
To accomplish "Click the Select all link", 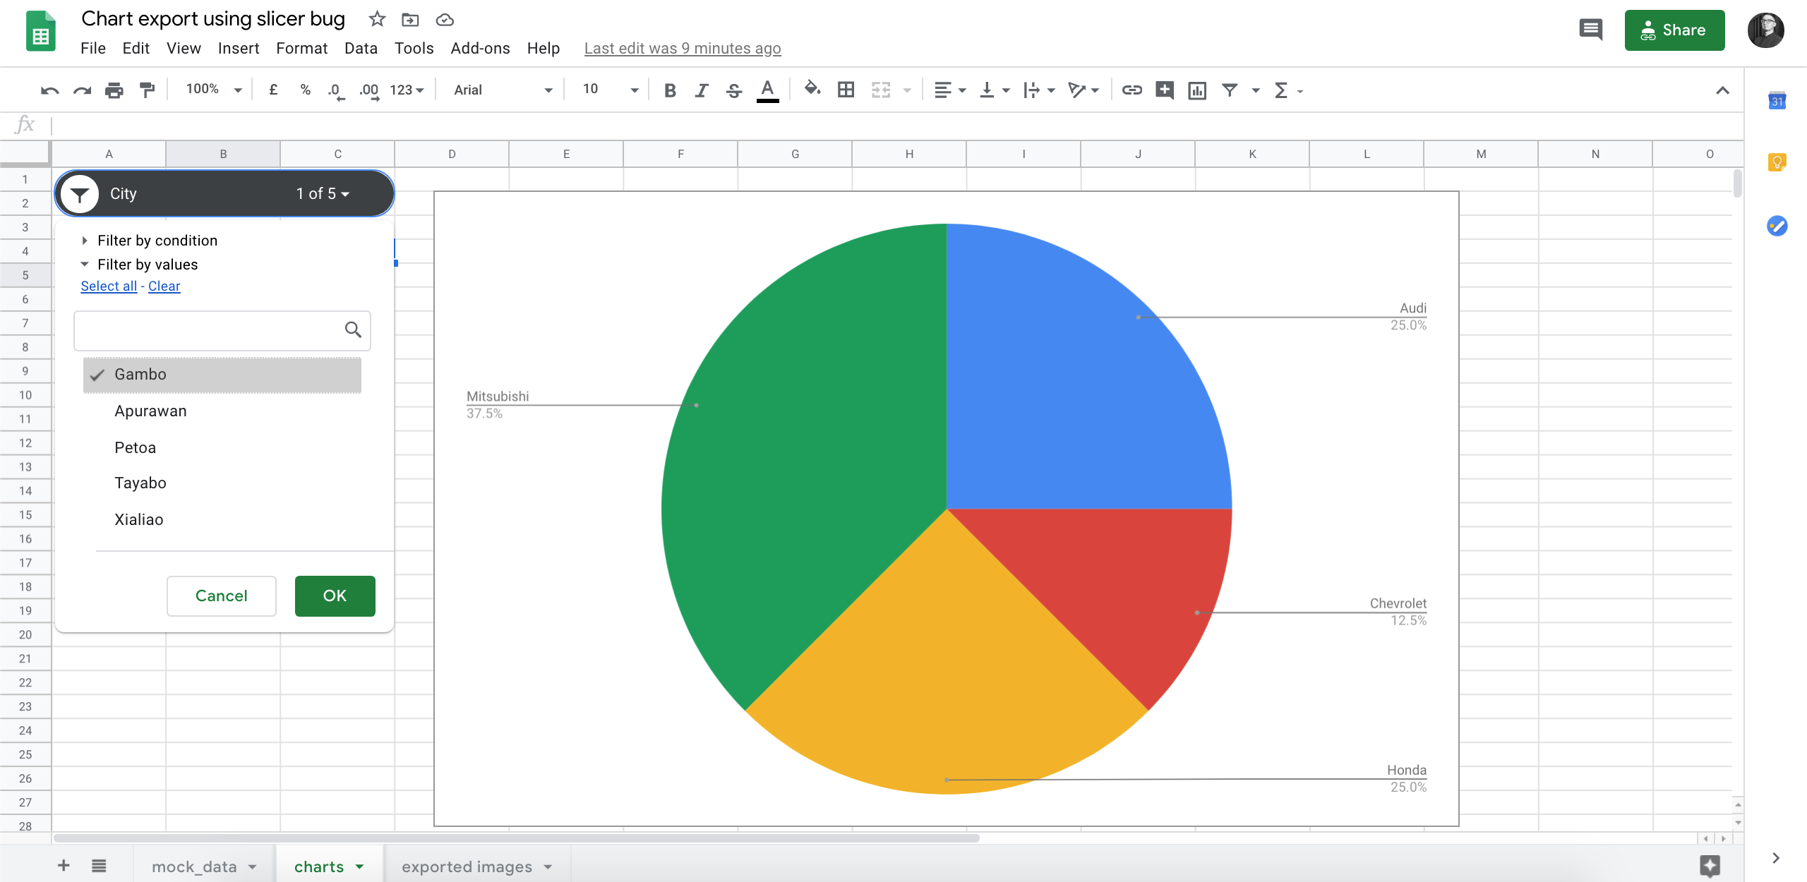I will [x=109, y=286].
